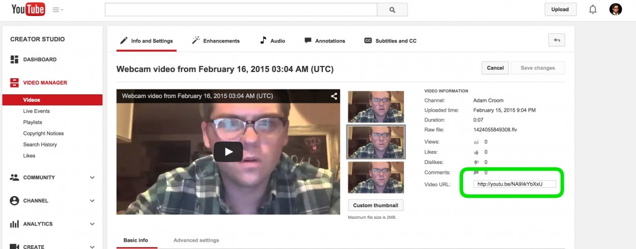
Task: Expand the Channel section chevron
Action: point(92,201)
